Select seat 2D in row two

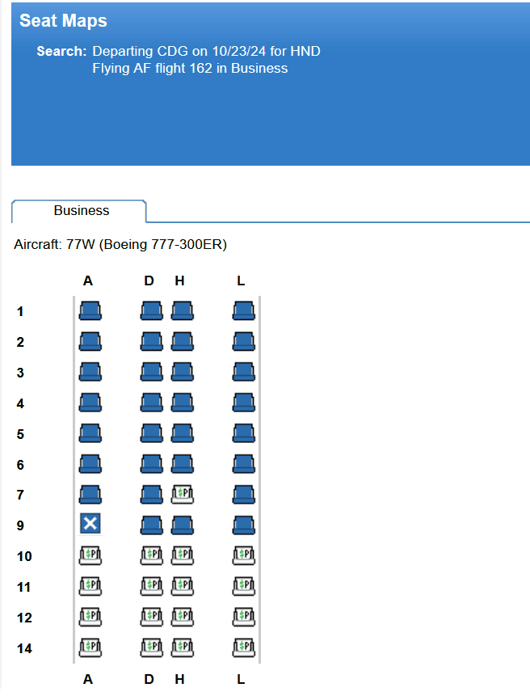tap(151, 342)
